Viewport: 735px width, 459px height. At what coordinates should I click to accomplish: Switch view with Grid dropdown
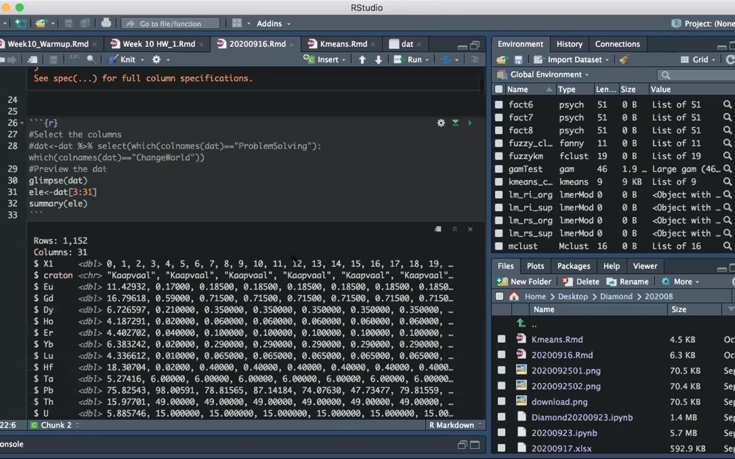pyautogui.click(x=698, y=60)
